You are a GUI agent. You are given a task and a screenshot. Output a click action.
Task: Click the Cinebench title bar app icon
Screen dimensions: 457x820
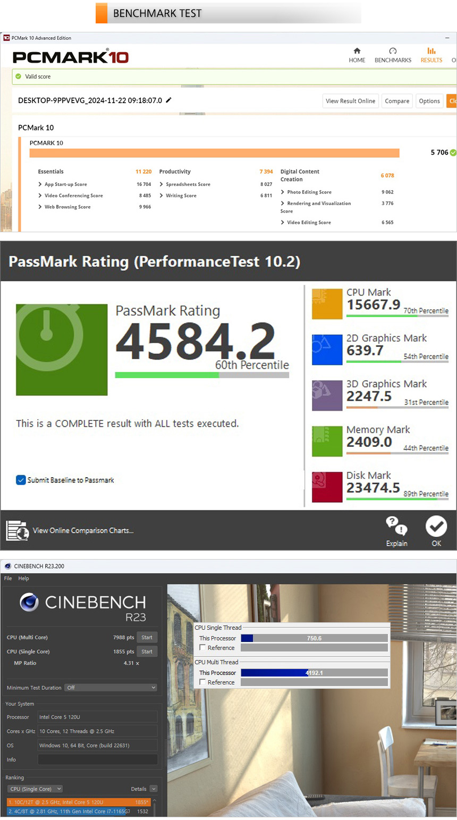(7, 566)
